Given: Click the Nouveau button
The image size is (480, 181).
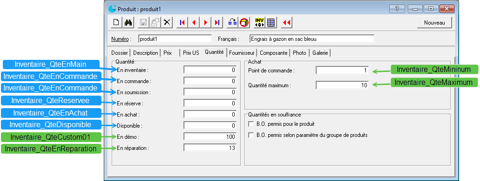Looking at the screenshot, I should (434, 23).
